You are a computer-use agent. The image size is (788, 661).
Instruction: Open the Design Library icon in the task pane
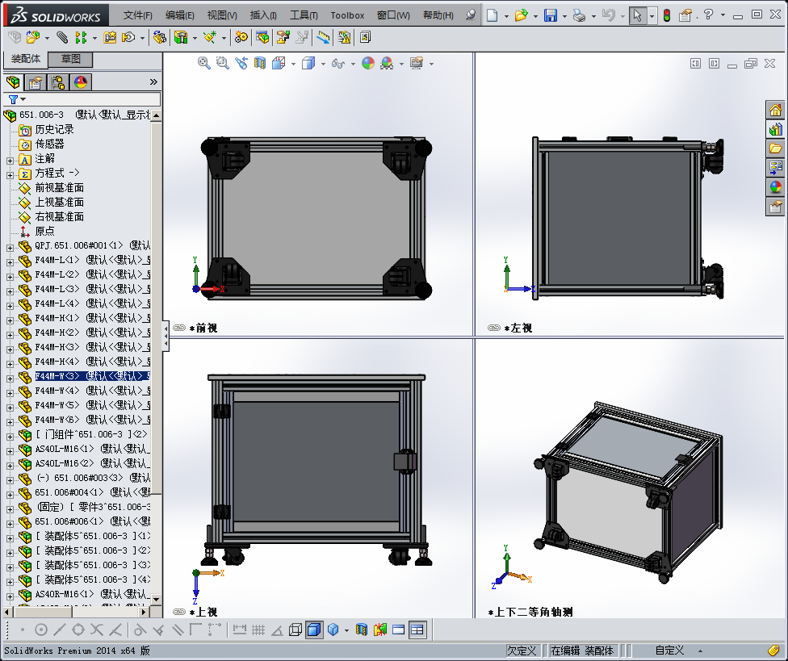775,129
